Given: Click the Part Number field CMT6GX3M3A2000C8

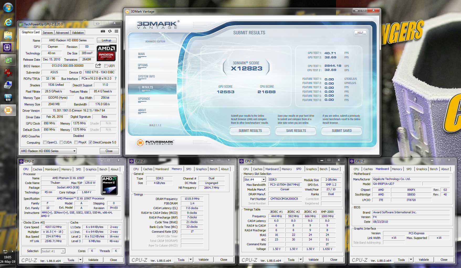Looking at the screenshot, I should pyautogui.click(x=284, y=199).
